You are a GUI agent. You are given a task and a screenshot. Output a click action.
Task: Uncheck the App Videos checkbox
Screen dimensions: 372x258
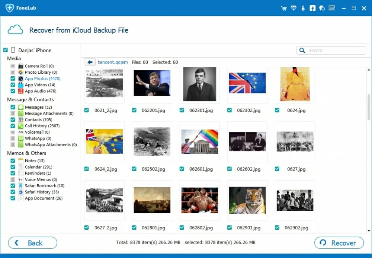tap(13, 85)
